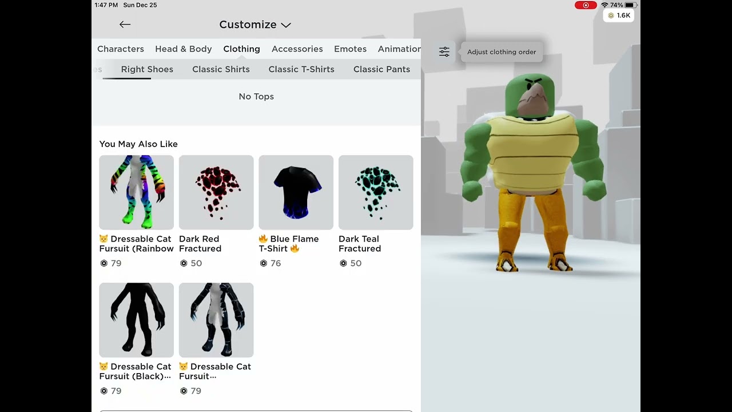Switch to the Head & Body tab

tap(184, 49)
